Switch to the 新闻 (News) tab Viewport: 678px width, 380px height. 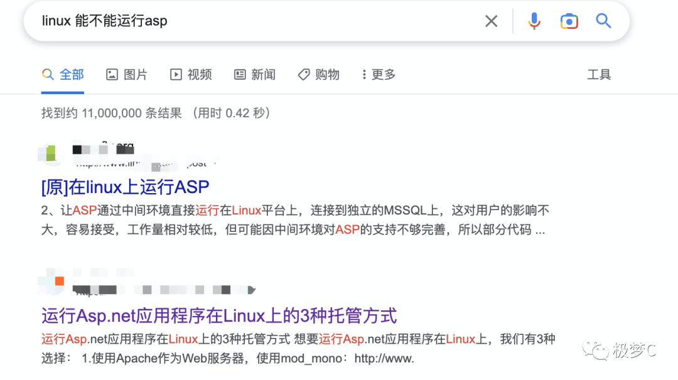(255, 75)
